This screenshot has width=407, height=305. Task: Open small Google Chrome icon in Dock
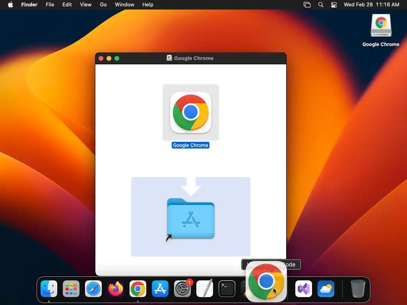(x=138, y=289)
